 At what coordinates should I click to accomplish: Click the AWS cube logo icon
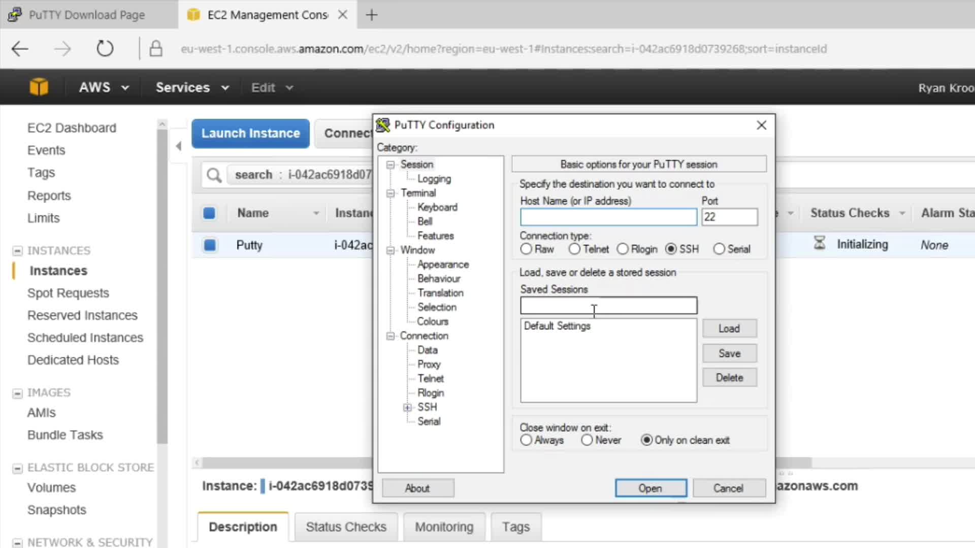pos(39,87)
